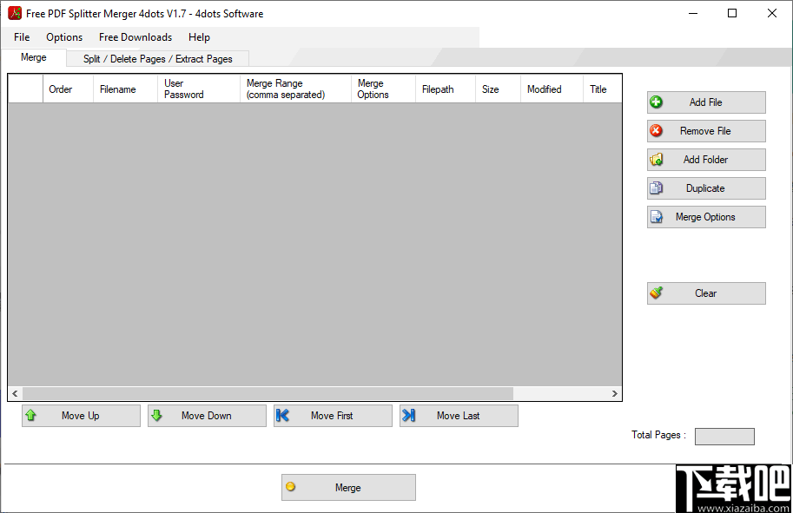
Task: Select the Add Folder icon
Action: tap(656, 160)
